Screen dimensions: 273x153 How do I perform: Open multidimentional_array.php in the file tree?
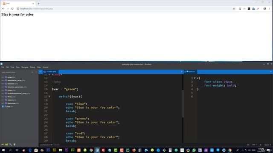click(19, 93)
